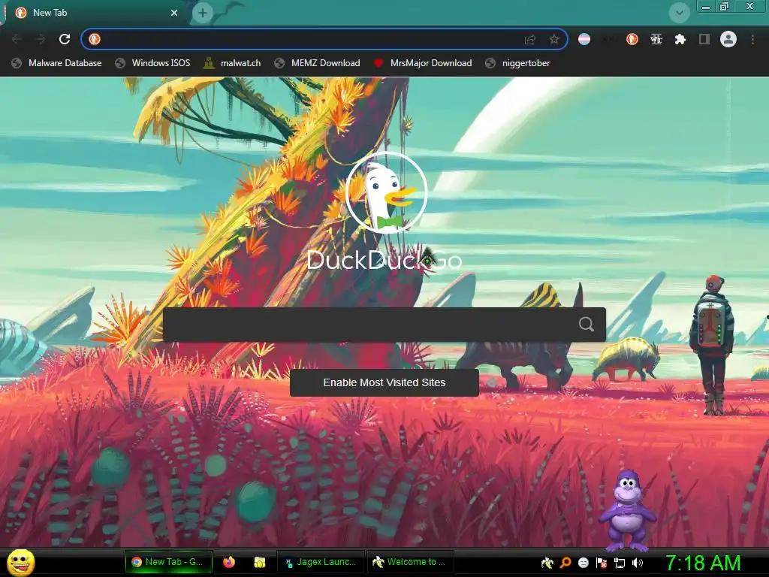This screenshot has height=577, width=769.
Task: Switch to the Welcome to taskbar window
Action: [410, 562]
